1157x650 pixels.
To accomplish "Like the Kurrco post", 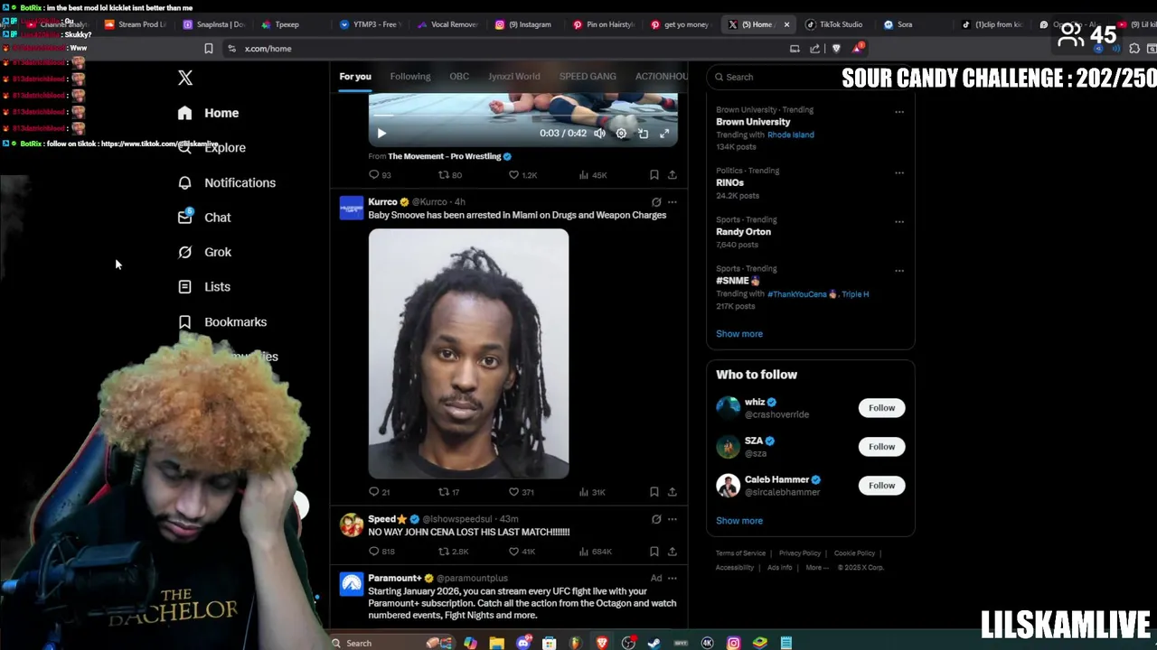I will (522, 492).
